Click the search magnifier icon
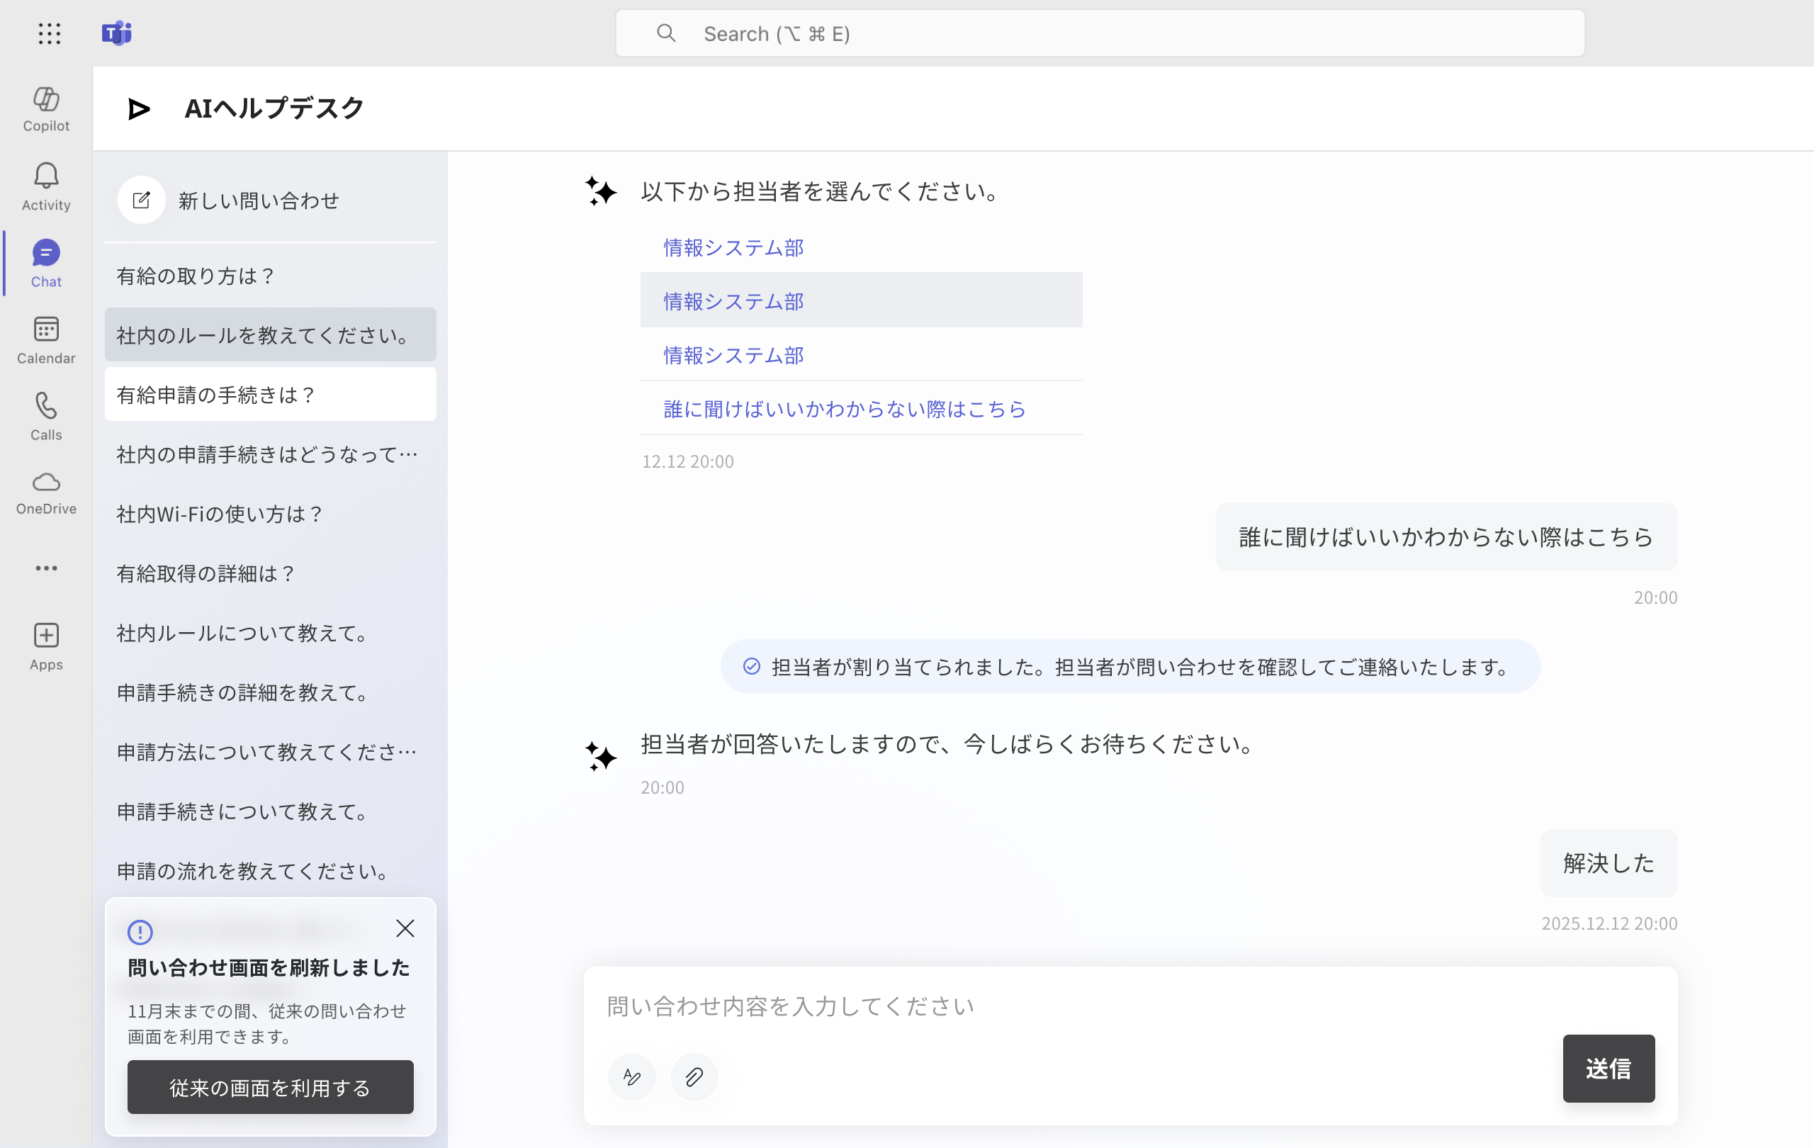This screenshot has height=1148, width=1814. 666,33
